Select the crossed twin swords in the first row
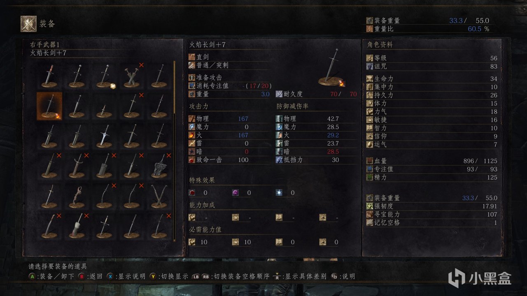 [131, 76]
